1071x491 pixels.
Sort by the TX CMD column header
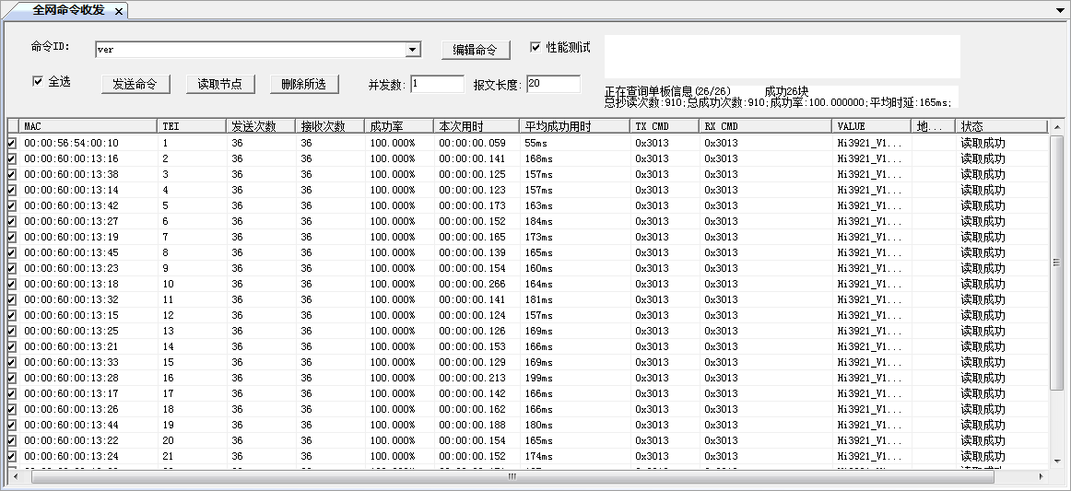tap(665, 126)
